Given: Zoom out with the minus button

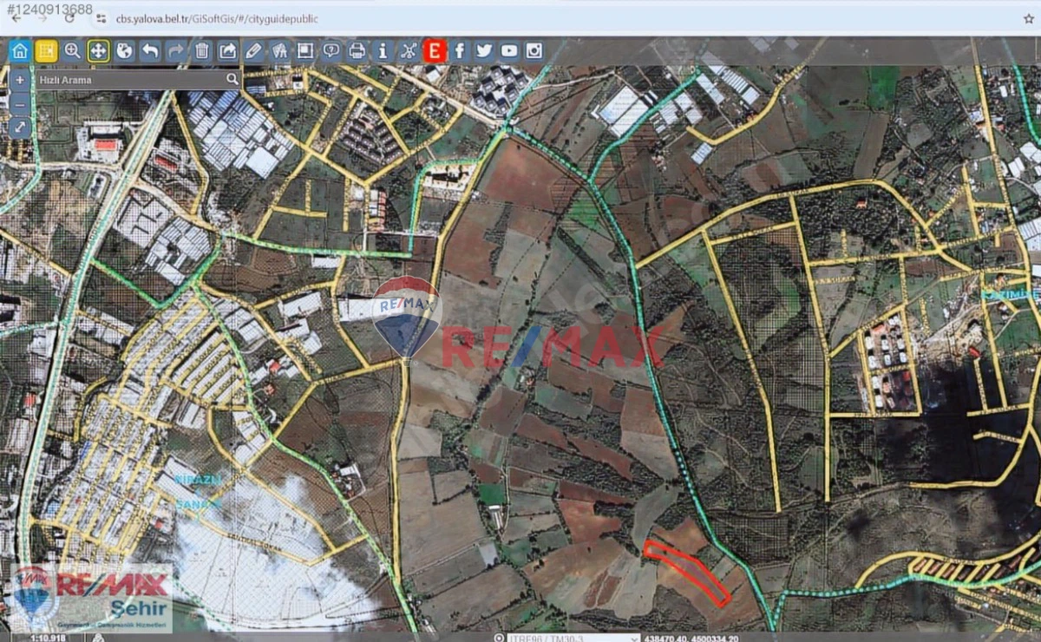Looking at the screenshot, I should coord(20,104).
